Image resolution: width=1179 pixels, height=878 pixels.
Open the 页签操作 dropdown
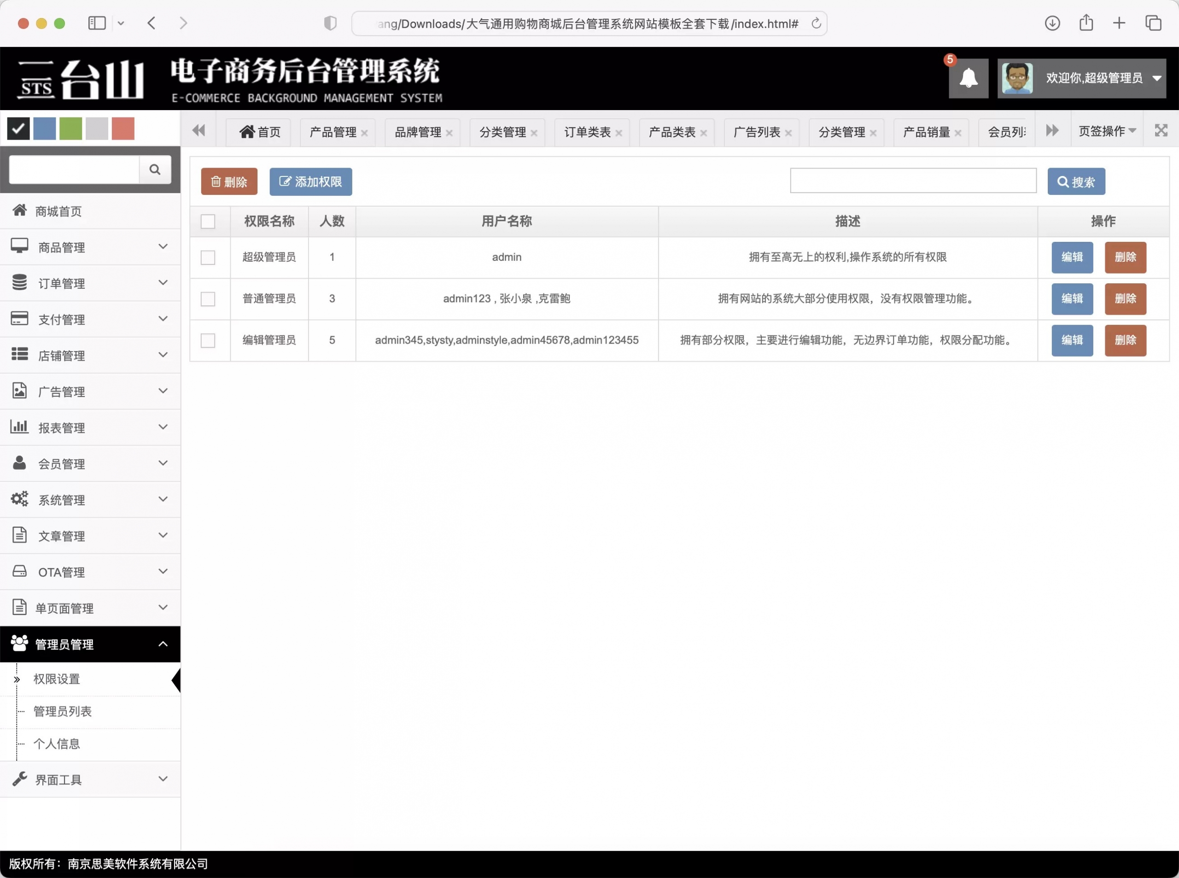coord(1107,131)
